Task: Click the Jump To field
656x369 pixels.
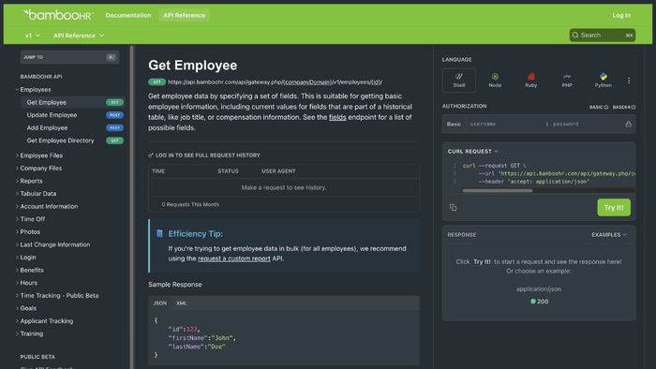Action: pos(69,57)
